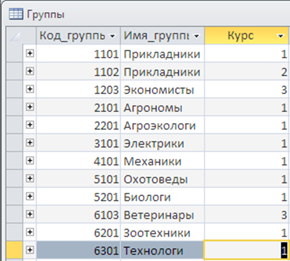Expand subdatasheet for row 4101 Механики
Screen dimensions: 290x261
click(30, 160)
